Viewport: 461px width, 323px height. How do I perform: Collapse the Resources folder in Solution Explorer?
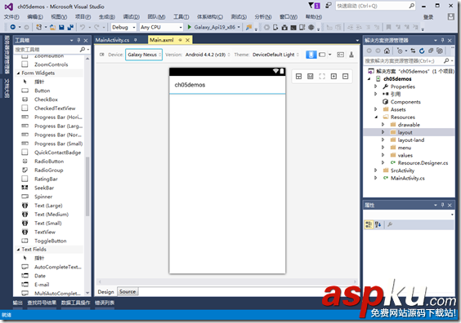[376, 117]
